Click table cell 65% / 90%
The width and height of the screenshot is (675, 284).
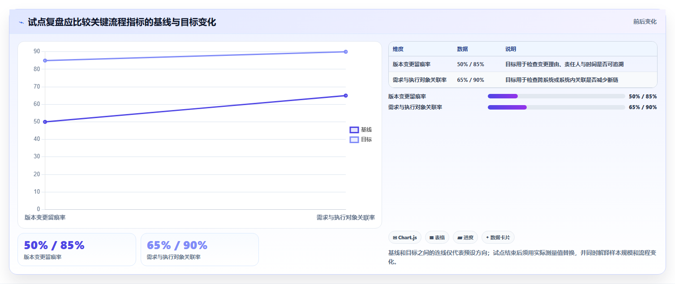470,80
